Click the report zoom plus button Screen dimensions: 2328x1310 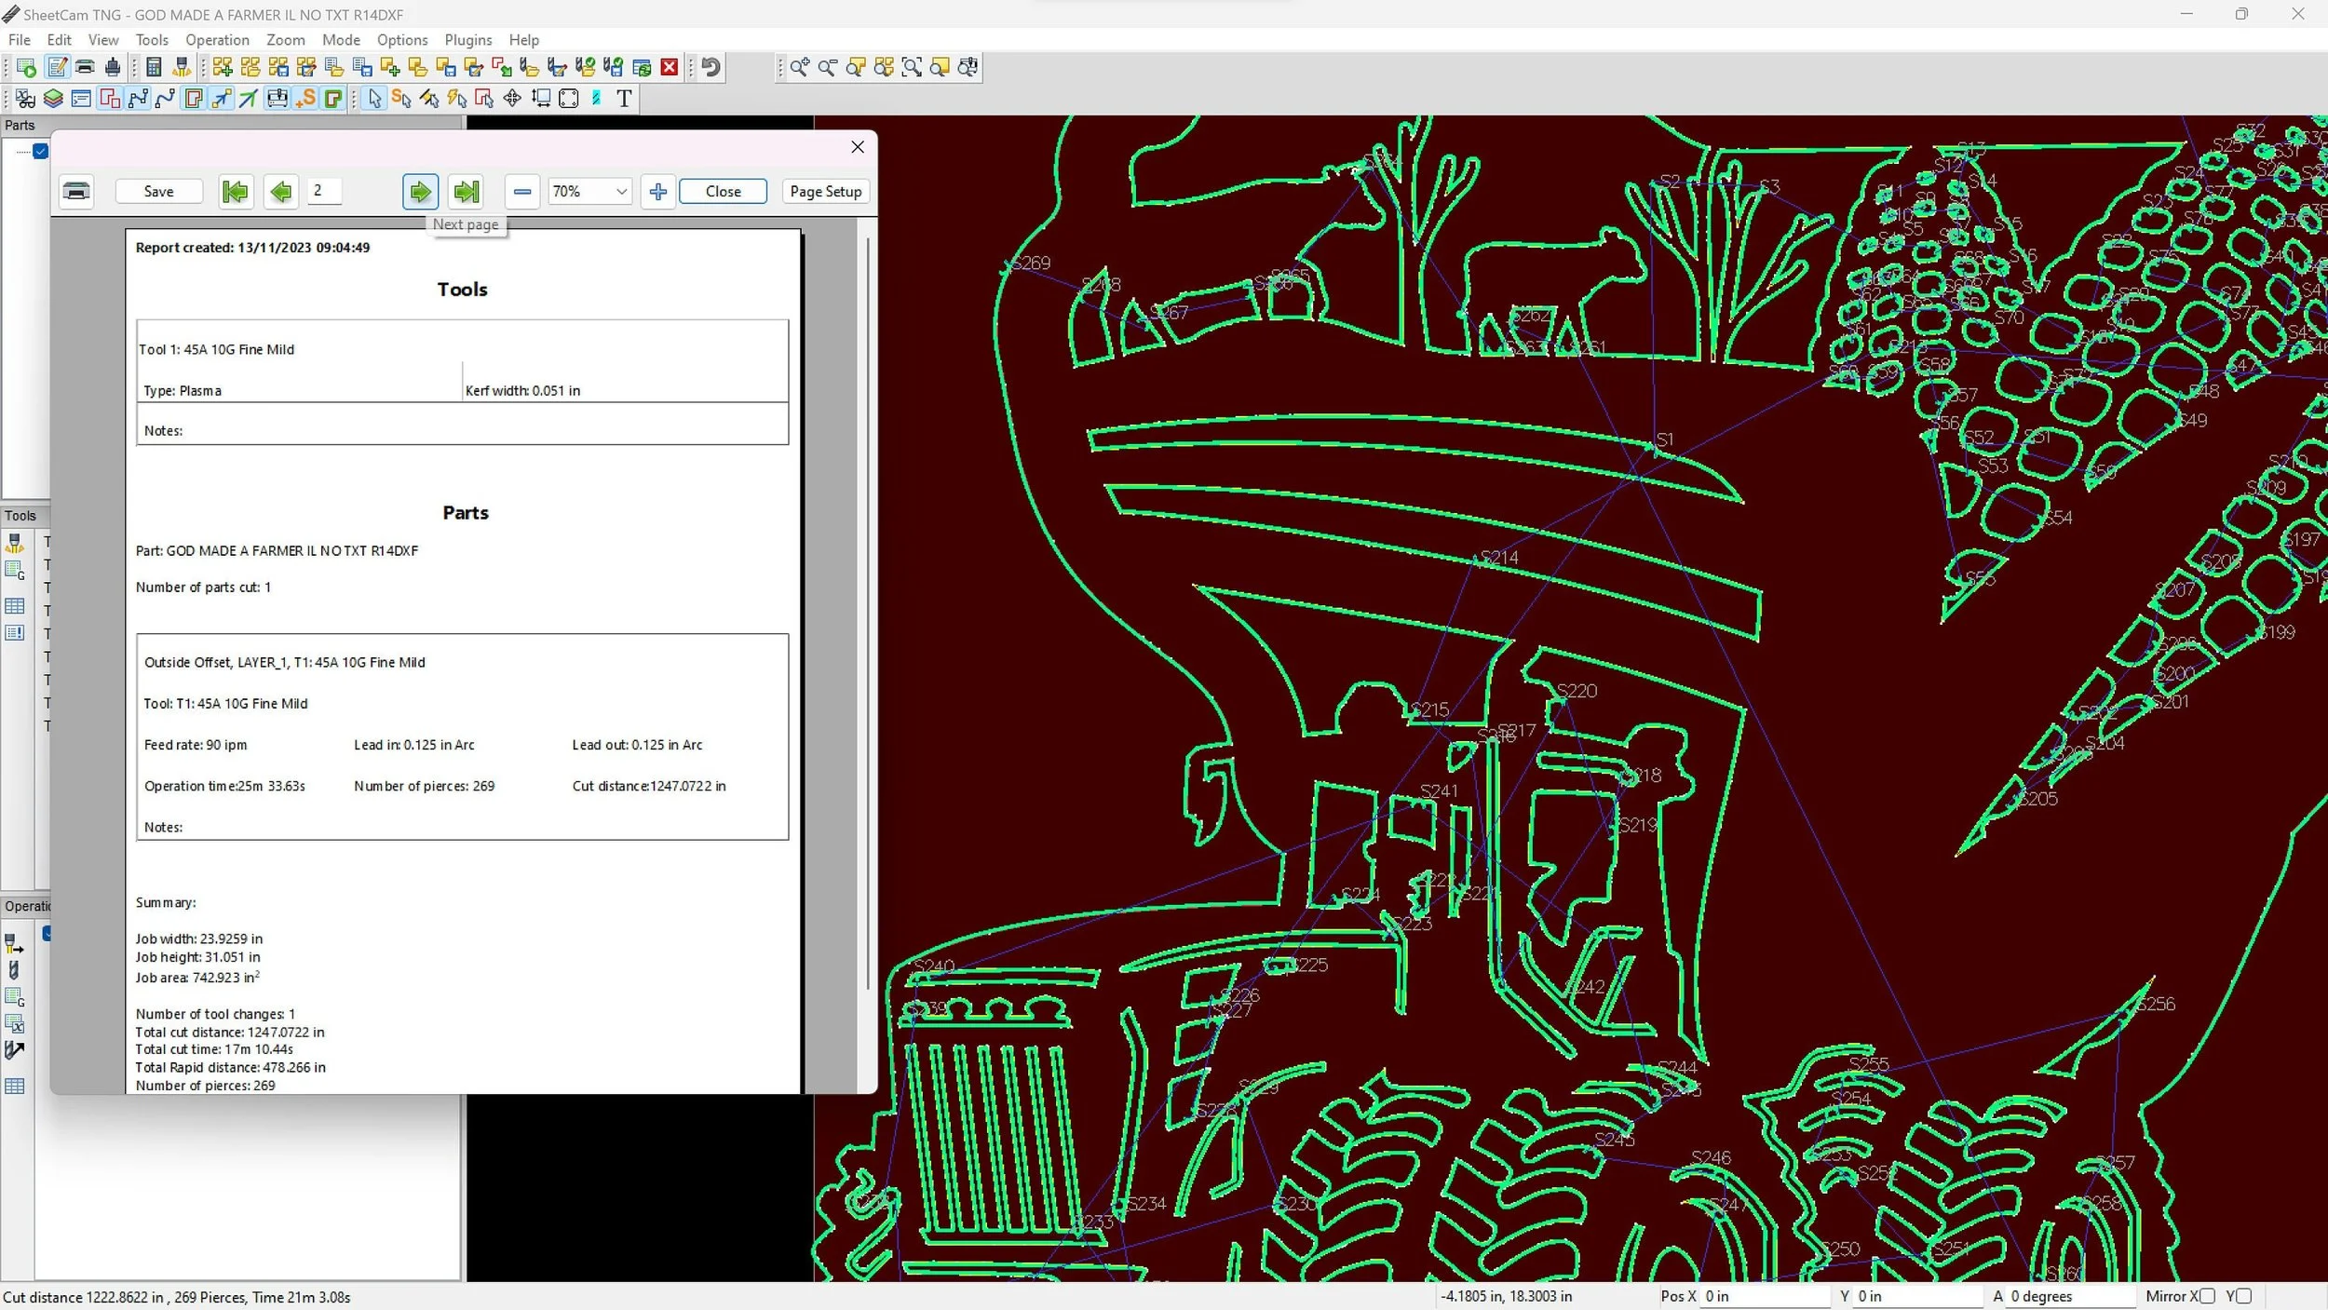pos(657,192)
